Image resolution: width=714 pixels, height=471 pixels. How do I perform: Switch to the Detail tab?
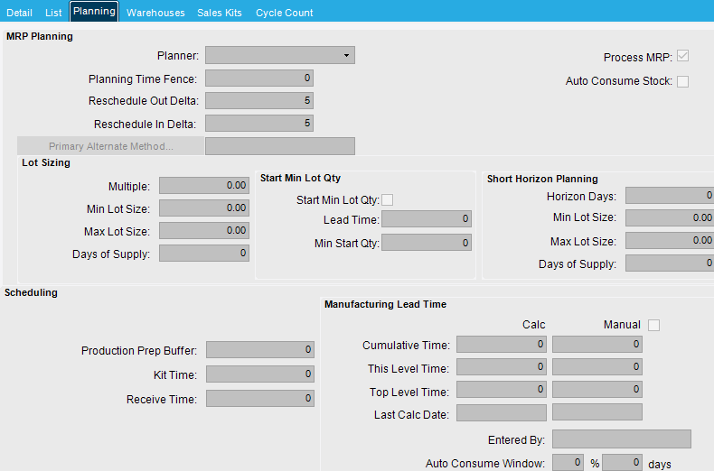click(19, 13)
